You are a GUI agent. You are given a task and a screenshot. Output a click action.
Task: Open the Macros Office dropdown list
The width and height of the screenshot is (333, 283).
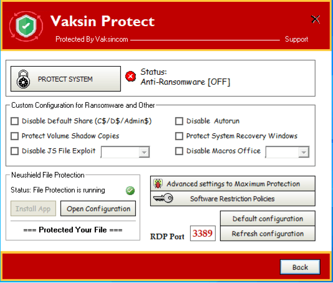pos(304,152)
